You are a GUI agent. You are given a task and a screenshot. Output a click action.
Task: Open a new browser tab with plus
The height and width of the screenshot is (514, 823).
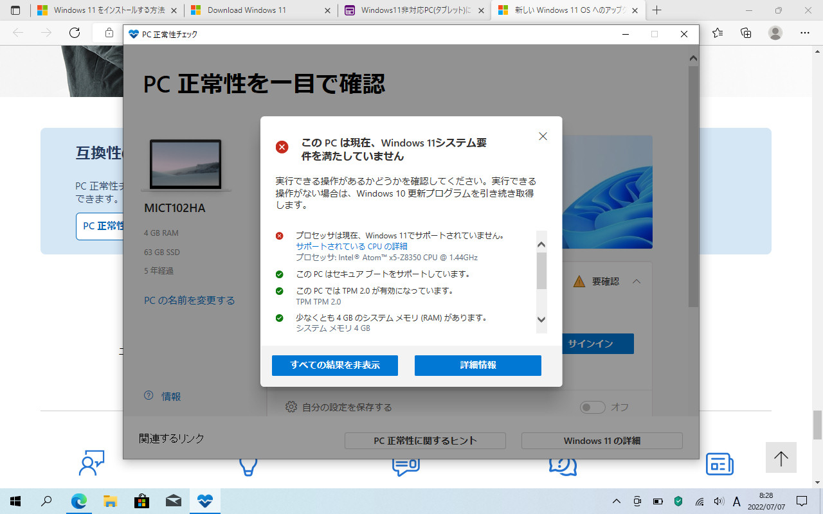656,10
